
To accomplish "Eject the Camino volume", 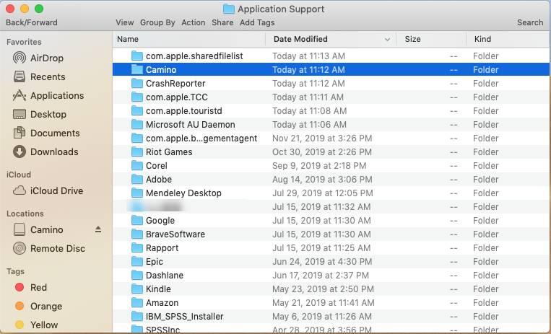I will click(x=98, y=229).
